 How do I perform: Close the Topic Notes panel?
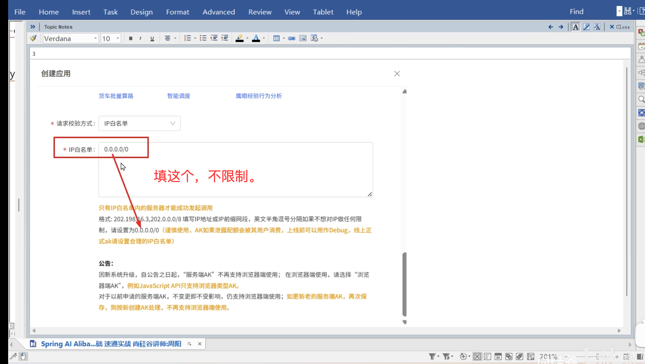[x=620, y=27]
